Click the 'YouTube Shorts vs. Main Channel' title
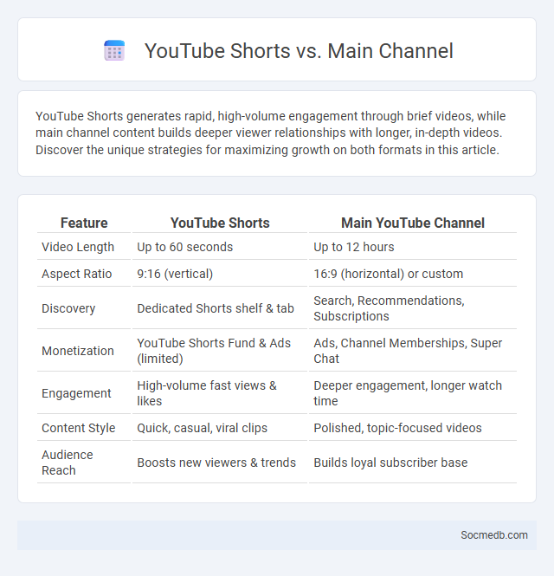Screen dimensions: 554x576 pyautogui.click(x=299, y=51)
